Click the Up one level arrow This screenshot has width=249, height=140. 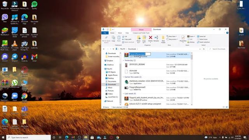tap(113, 49)
